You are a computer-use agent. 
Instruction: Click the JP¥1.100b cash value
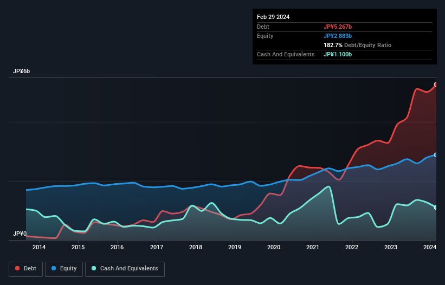pos(338,54)
